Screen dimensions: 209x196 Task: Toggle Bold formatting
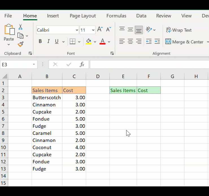40,41
